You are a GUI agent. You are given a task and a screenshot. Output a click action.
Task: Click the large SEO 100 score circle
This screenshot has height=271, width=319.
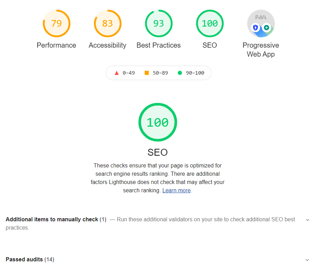158,122
